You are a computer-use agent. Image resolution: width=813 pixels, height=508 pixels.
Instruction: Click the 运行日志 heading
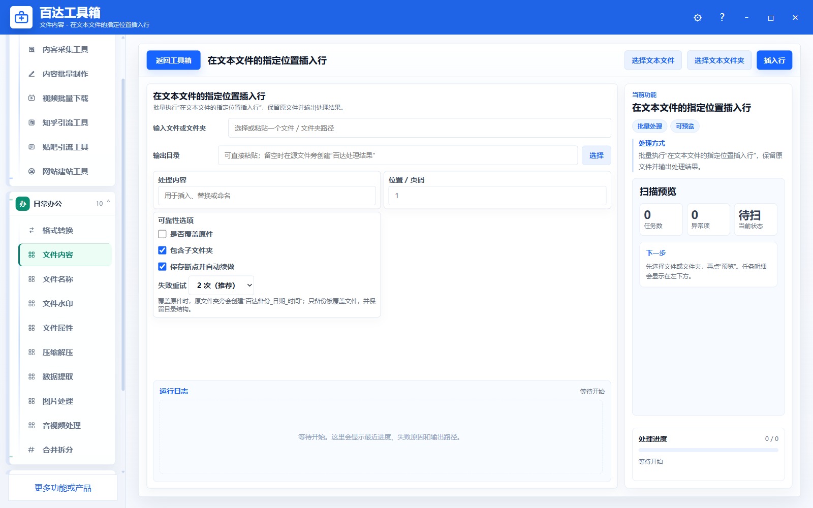coord(174,391)
